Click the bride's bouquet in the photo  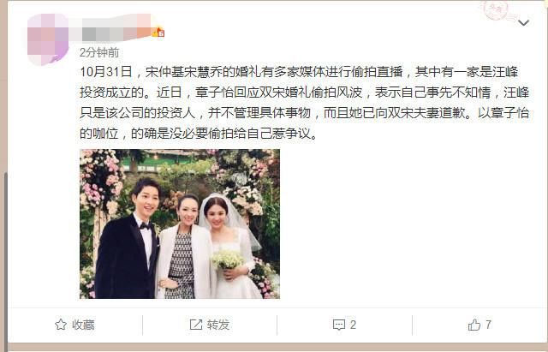(227, 260)
